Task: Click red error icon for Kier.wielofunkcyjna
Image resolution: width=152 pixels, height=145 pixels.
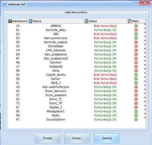Action: (136, 87)
